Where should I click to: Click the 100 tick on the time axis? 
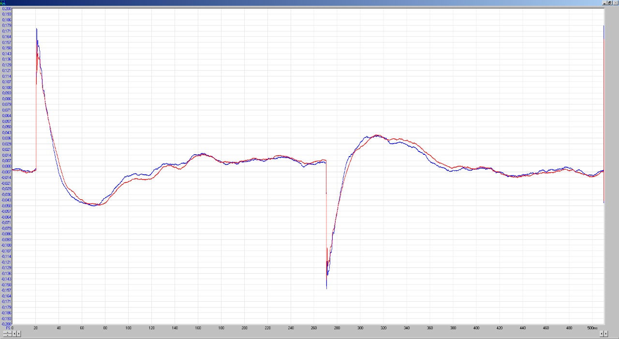coord(128,328)
